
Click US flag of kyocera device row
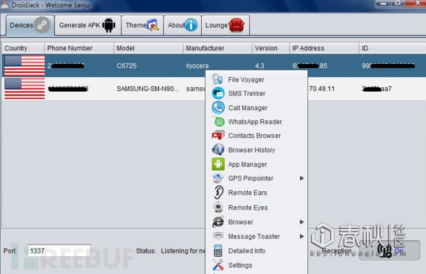(x=24, y=66)
